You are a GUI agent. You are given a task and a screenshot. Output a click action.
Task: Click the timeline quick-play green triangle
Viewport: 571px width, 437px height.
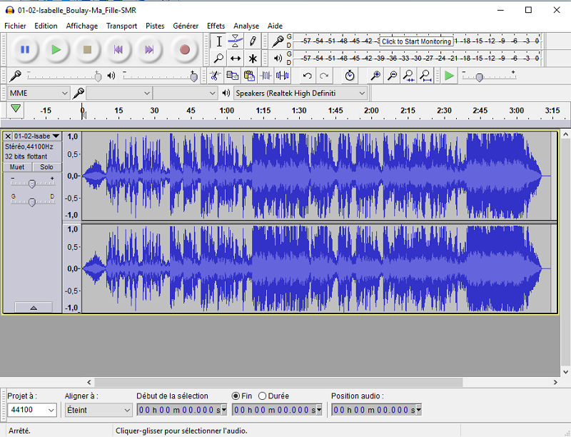pos(15,109)
